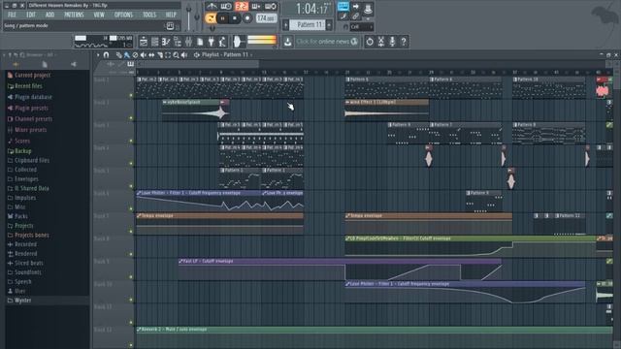The height and width of the screenshot is (349, 621).
Task: Disable the highlighted recording countdown button
Action: coord(242,7)
